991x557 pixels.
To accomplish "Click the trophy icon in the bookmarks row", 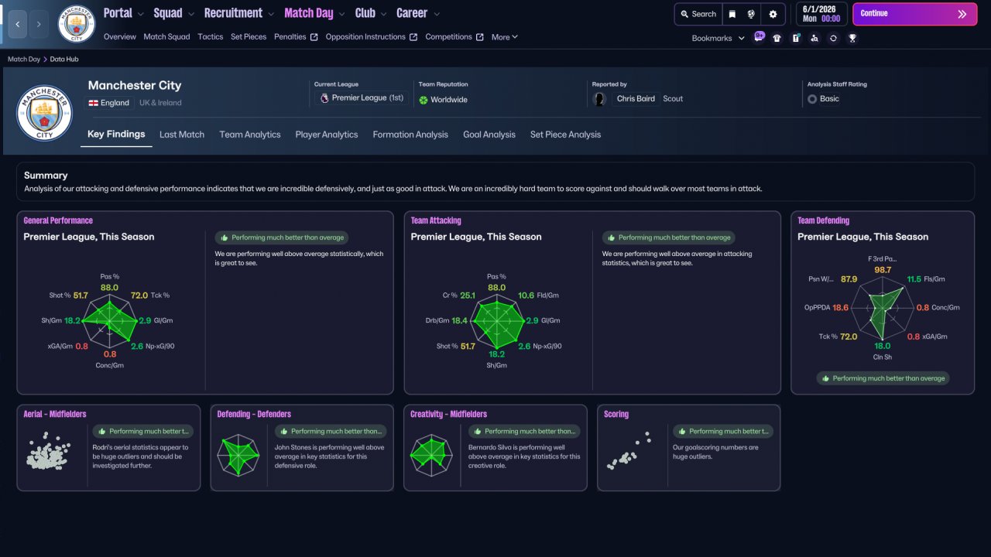I will (x=852, y=38).
